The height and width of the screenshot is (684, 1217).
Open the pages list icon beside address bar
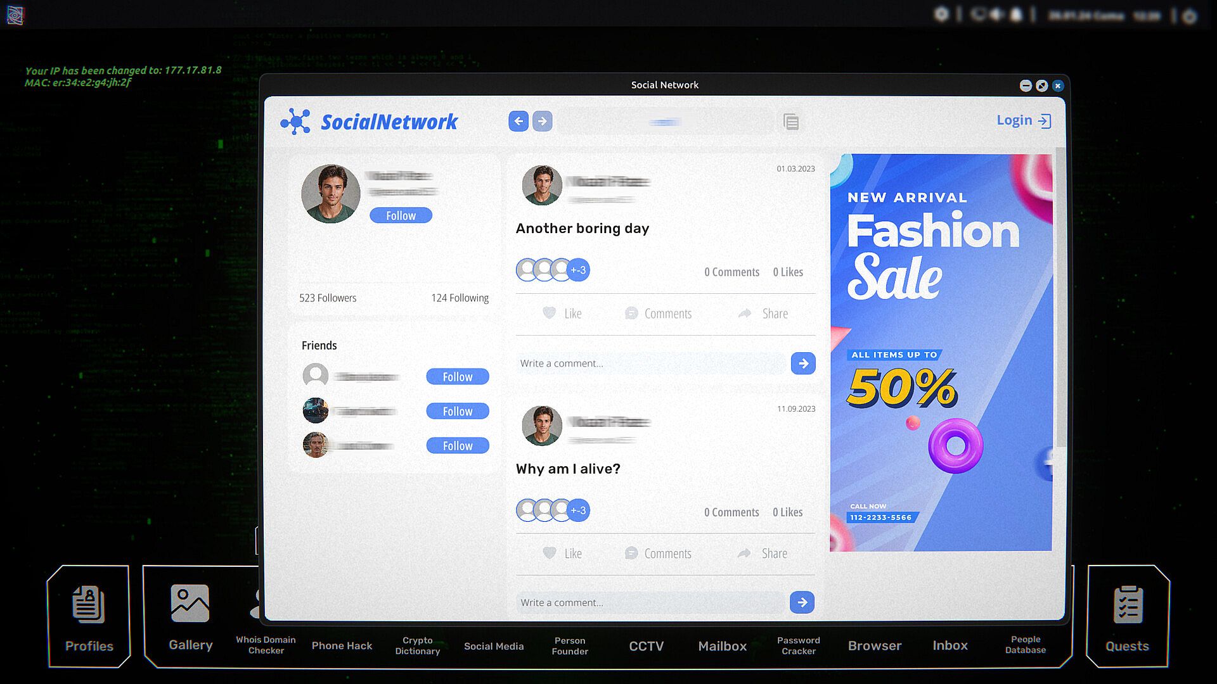click(790, 122)
